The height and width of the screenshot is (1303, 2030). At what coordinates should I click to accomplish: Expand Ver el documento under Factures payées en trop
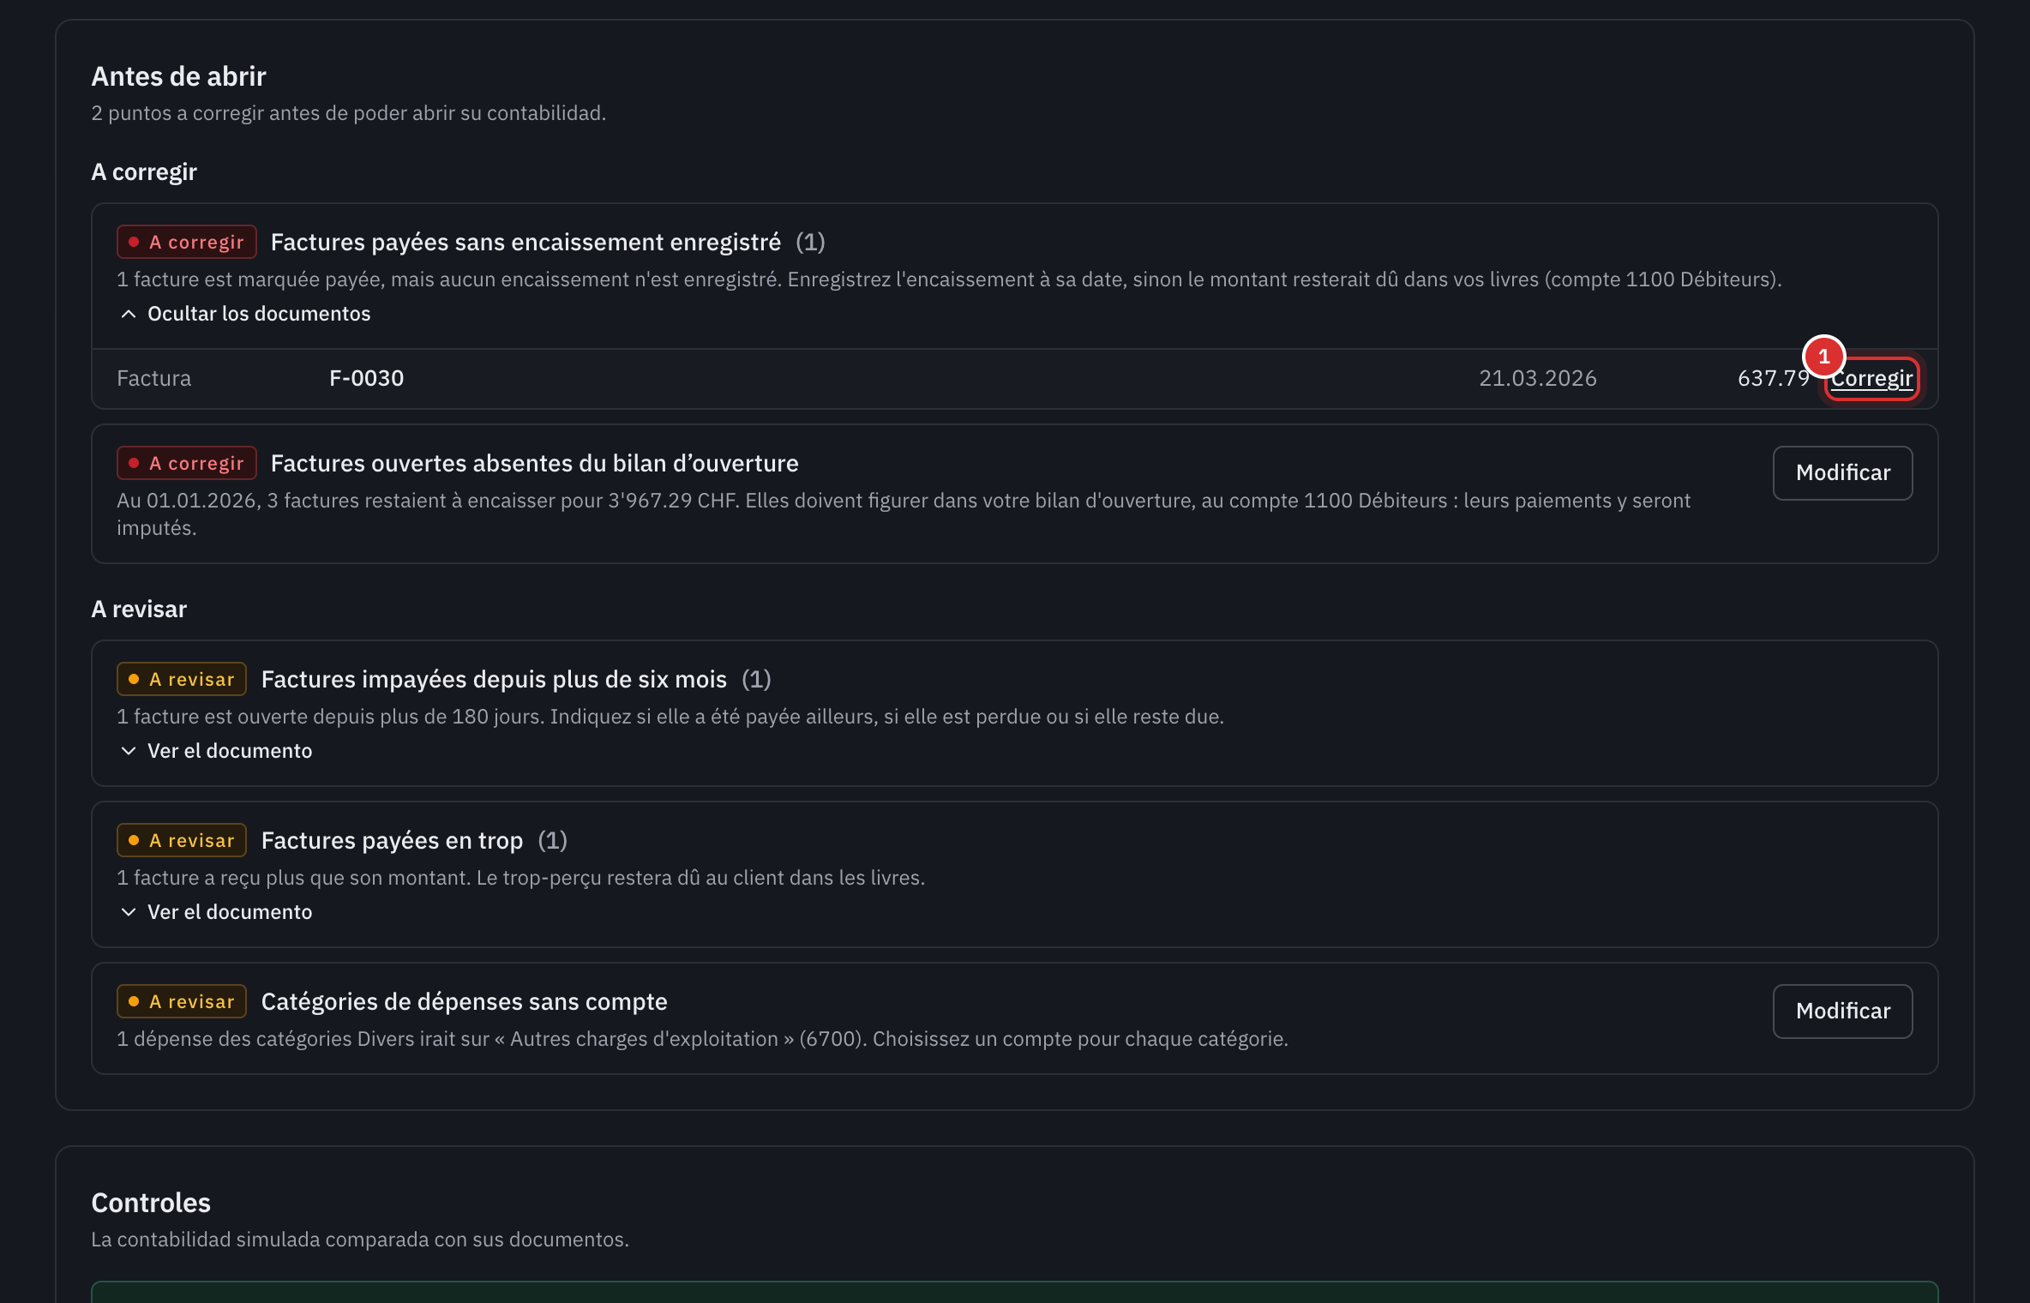coord(216,912)
